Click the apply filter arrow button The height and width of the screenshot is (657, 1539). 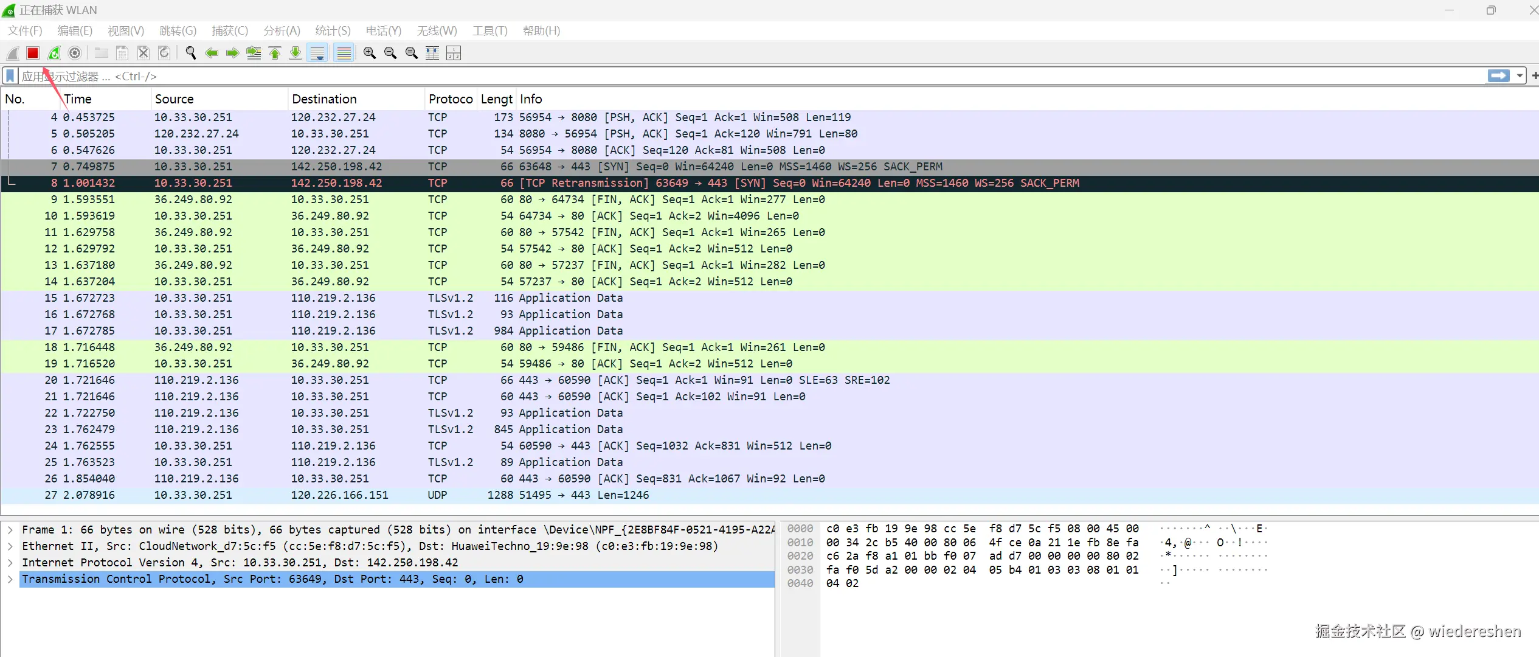[x=1498, y=76]
